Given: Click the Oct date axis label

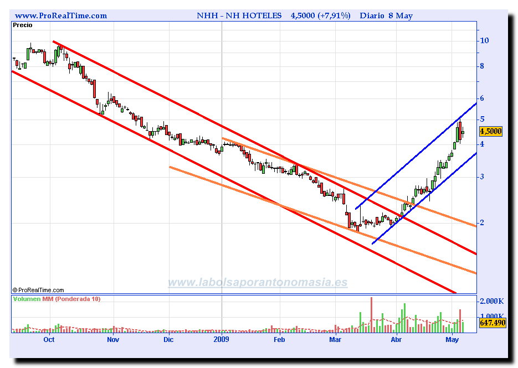Looking at the screenshot, I should click(49, 340).
